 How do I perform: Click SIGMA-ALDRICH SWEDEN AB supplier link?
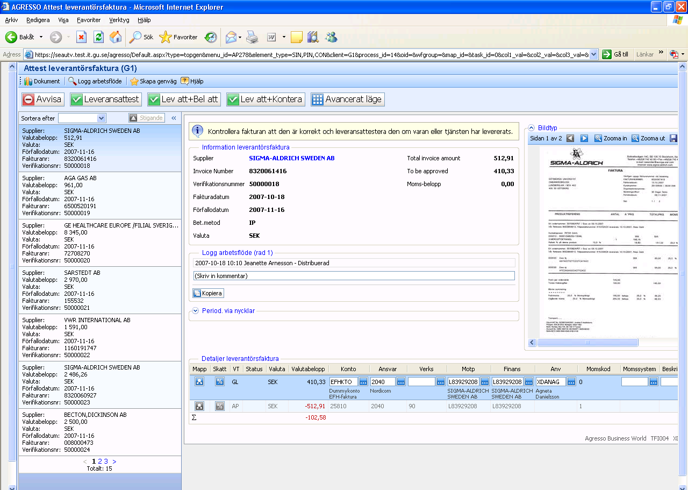coord(292,158)
